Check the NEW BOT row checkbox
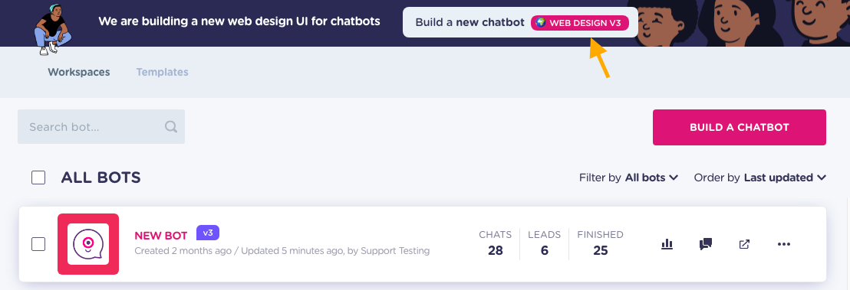Screen dimensions: 850x290 38,244
